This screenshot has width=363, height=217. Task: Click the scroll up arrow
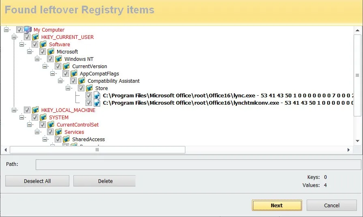click(357, 30)
